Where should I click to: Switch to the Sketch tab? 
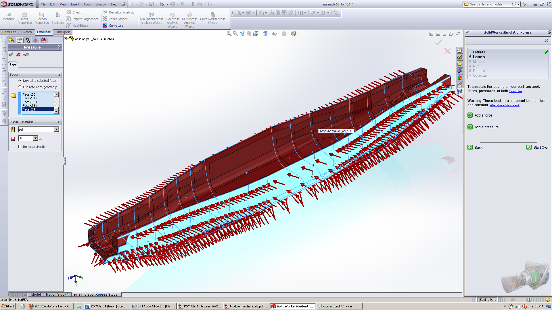(26, 32)
